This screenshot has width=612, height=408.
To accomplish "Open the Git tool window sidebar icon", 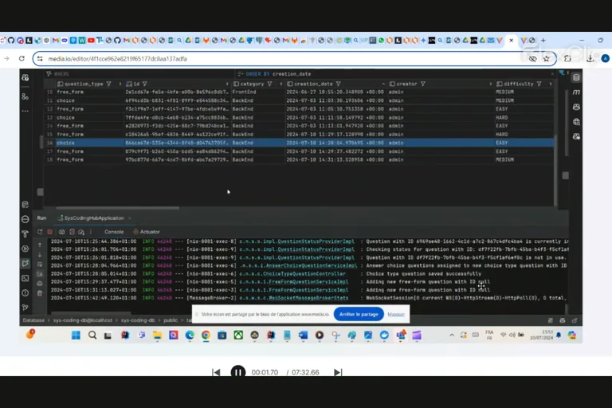I will click(25, 308).
